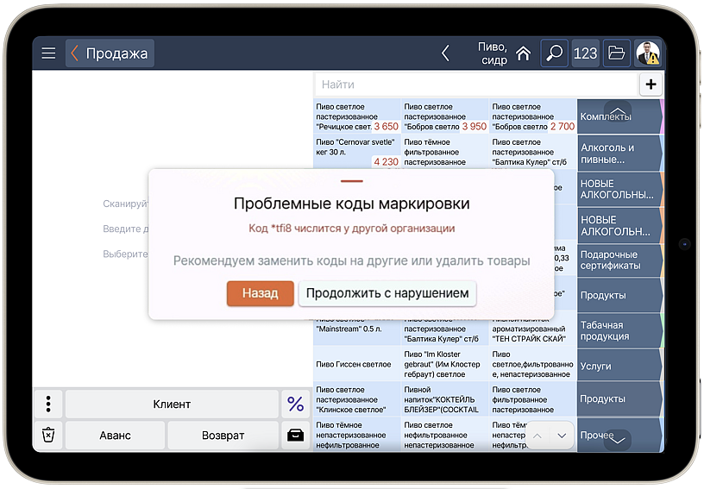
Task: Open the folder icon in the header
Action: [x=616, y=53]
